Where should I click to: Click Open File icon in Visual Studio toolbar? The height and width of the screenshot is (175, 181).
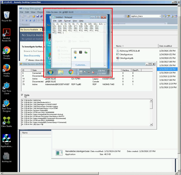[x=34, y=16]
